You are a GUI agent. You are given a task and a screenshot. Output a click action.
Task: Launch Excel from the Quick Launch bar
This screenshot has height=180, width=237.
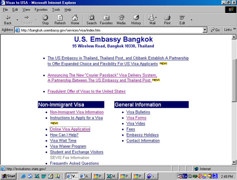37,176
